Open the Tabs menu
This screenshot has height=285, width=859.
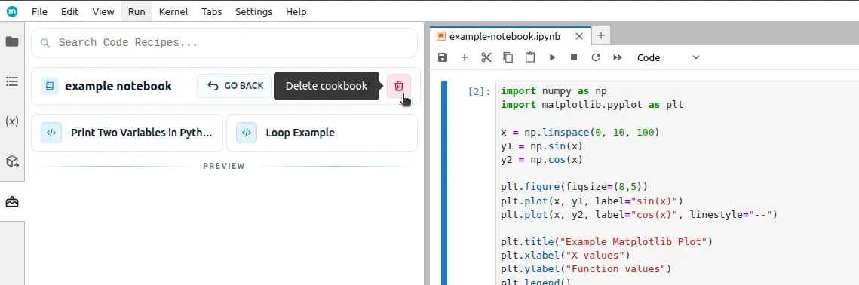(211, 11)
